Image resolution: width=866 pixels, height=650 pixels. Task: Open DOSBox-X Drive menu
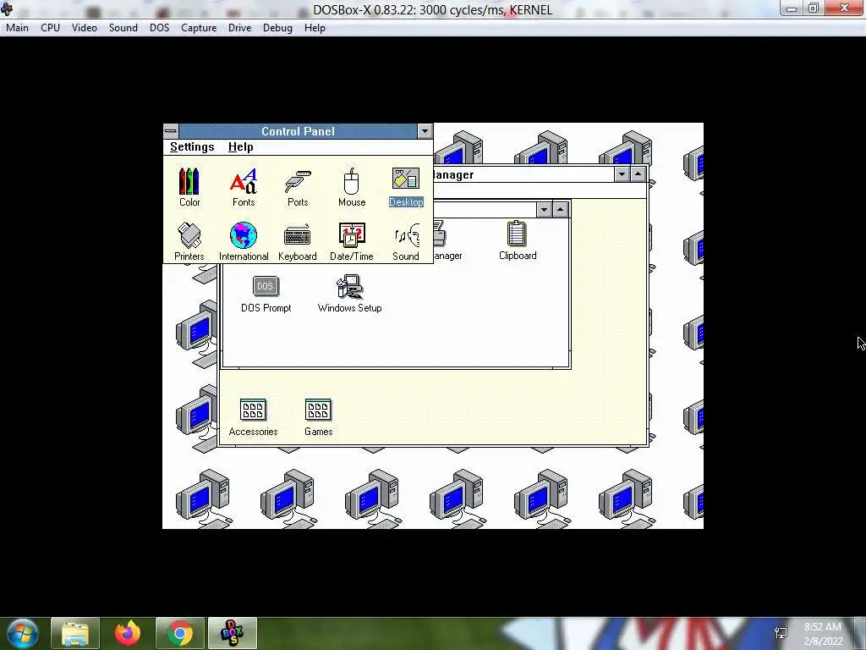tap(239, 28)
